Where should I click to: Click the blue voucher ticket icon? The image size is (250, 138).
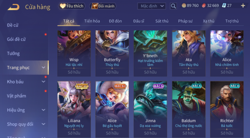[x=224, y=6]
